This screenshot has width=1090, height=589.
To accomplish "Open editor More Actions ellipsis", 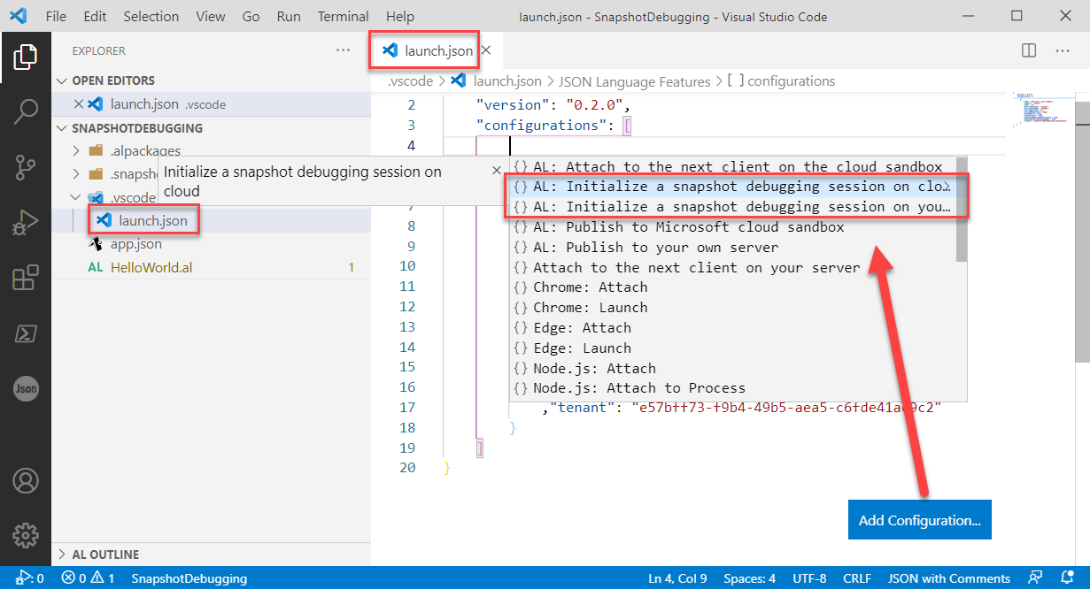I will tap(1062, 50).
